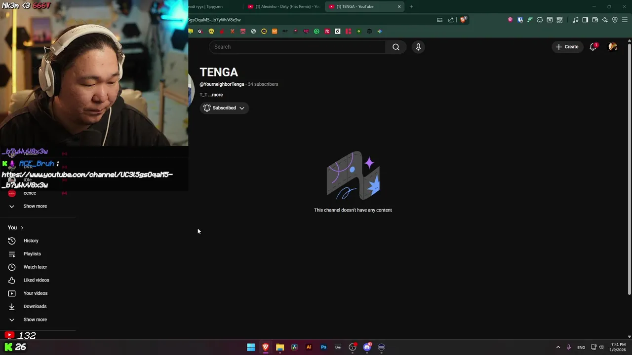The width and height of the screenshot is (632, 355).
Task: Open the clock showing 7:41 PM
Action: pos(618,347)
